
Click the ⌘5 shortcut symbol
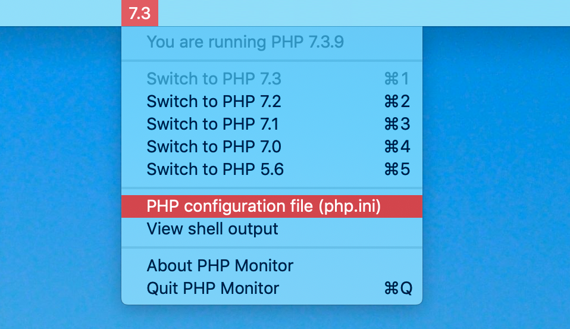point(397,169)
